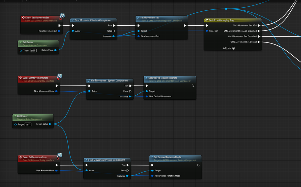Screen dimensions: 301x187
Task: Select the Event SetMovementSet node title
Action: click(x=37, y=17)
